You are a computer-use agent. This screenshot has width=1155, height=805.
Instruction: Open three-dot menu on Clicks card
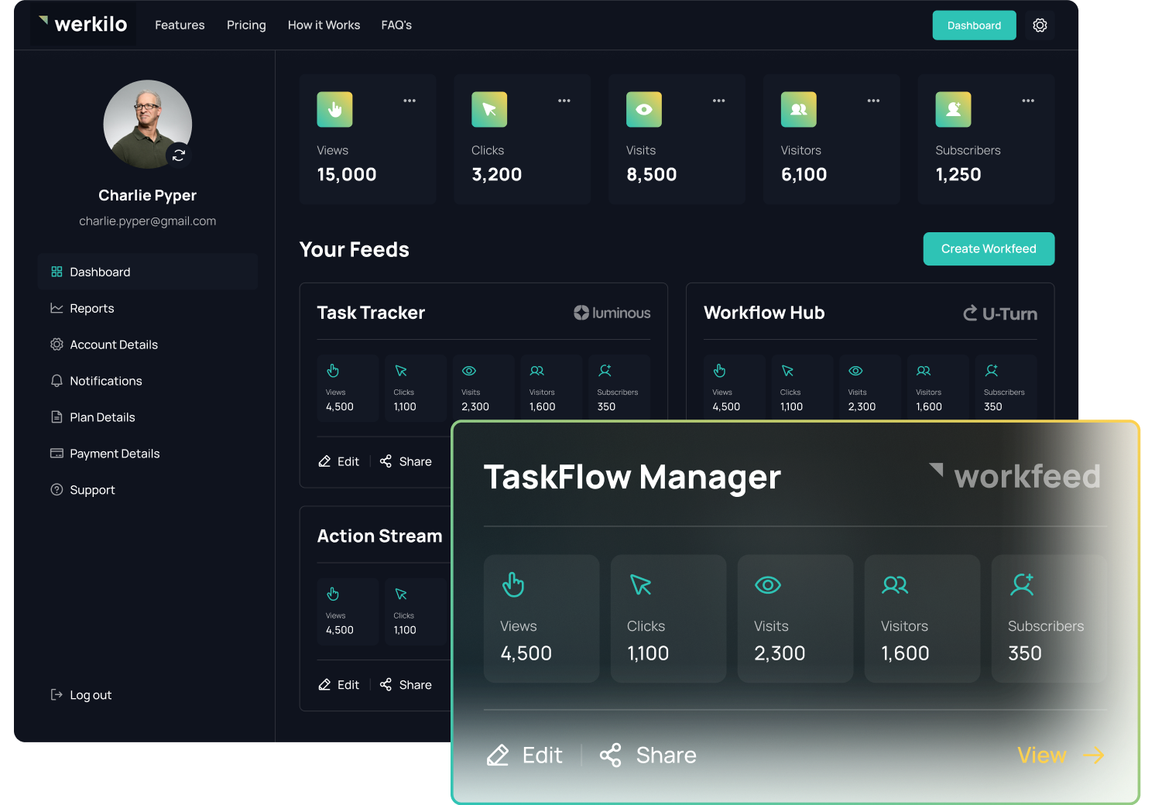click(564, 101)
